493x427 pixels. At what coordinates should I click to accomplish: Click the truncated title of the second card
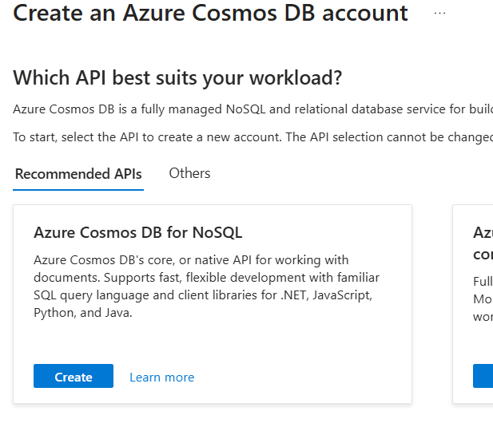click(483, 232)
